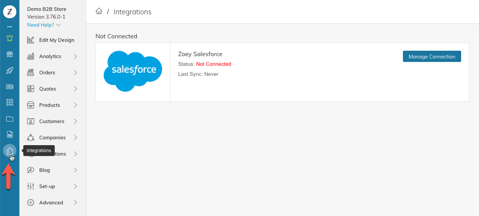479x216 pixels.
Task: Click the Demo B2B Store name
Action: coord(47,9)
